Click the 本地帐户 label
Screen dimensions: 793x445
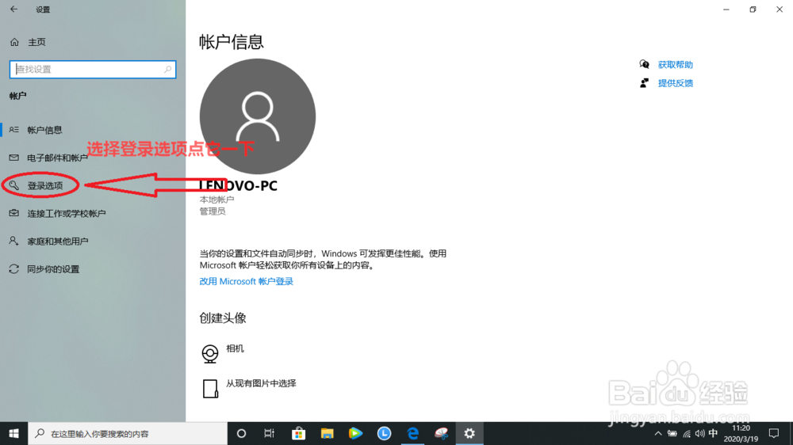pyautogui.click(x=216, y=200)
